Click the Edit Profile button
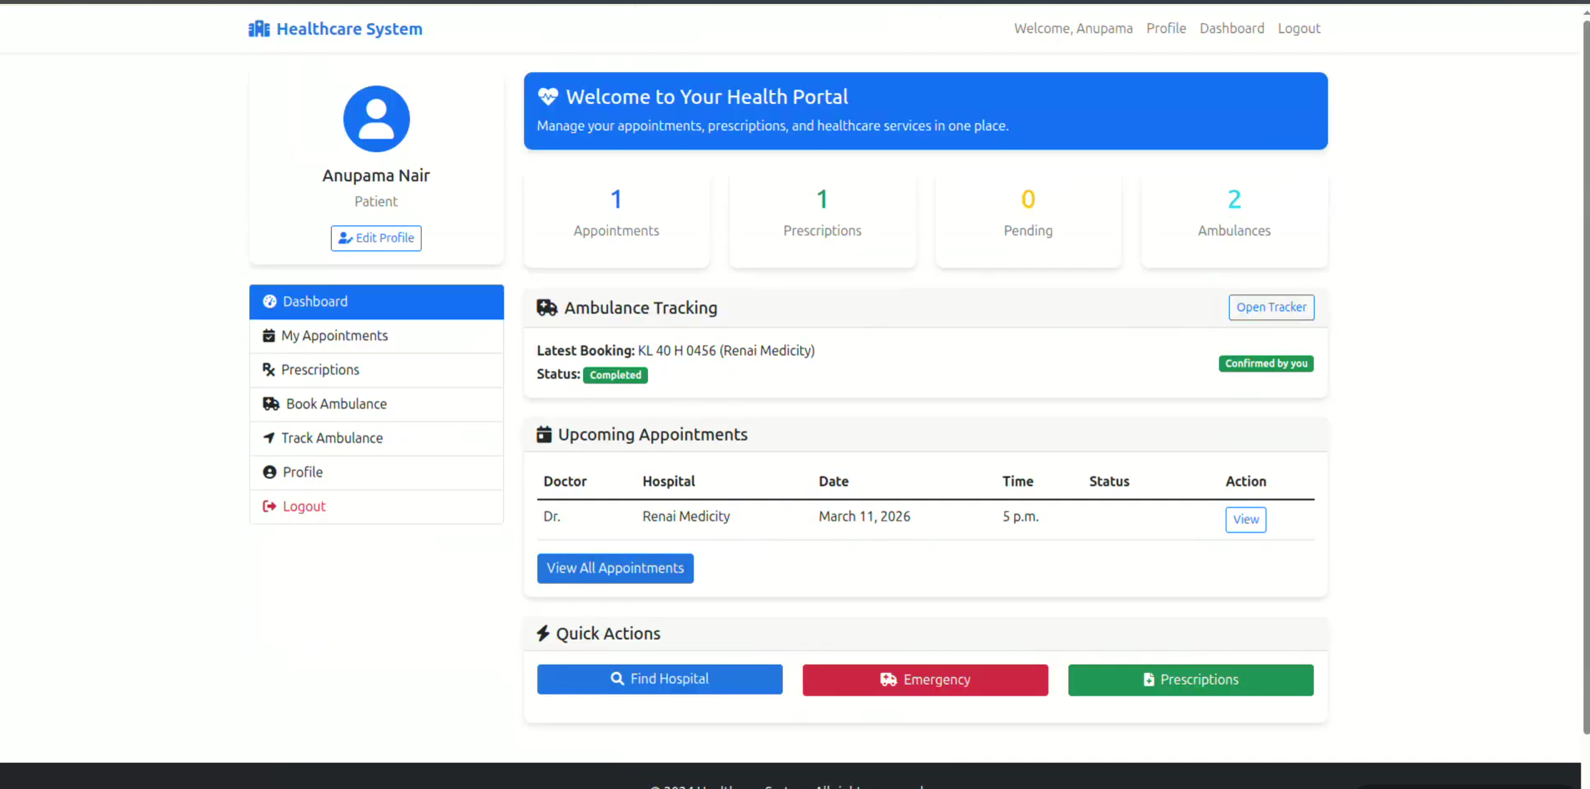This screenshot has width=1590, height=789. [x=376, y=238]
